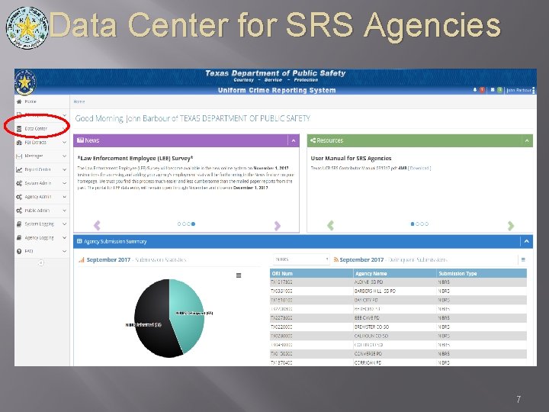Collapse the sidebar with the circular arrow button

pos(41,262)
